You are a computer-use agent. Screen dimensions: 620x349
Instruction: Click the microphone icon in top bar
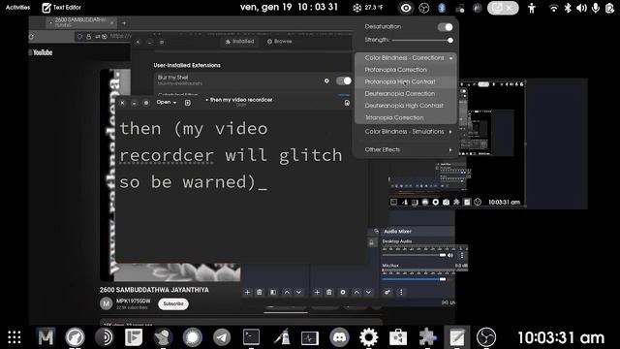click(596, 8)
